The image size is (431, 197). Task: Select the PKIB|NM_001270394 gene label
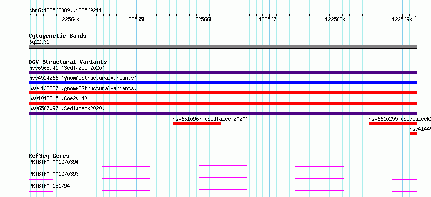pyautogui.click(x=54, y=162)
